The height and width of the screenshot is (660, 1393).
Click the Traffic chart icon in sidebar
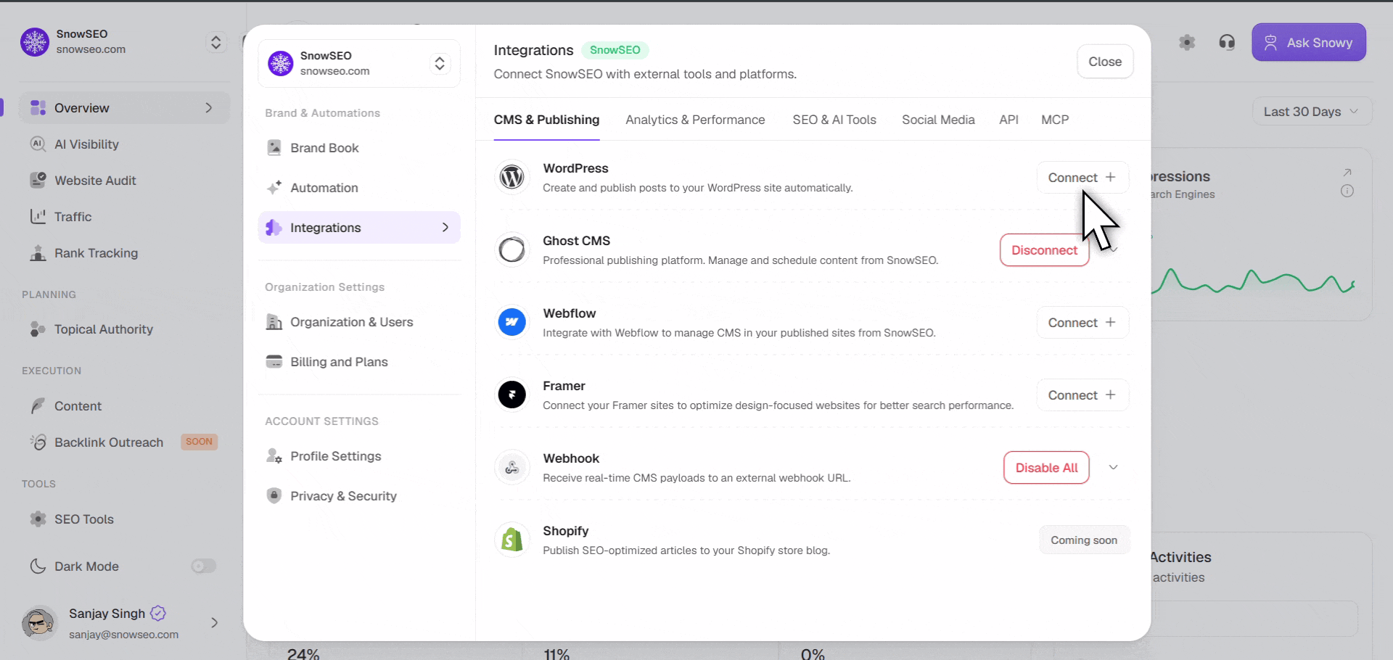pos(38,216)
